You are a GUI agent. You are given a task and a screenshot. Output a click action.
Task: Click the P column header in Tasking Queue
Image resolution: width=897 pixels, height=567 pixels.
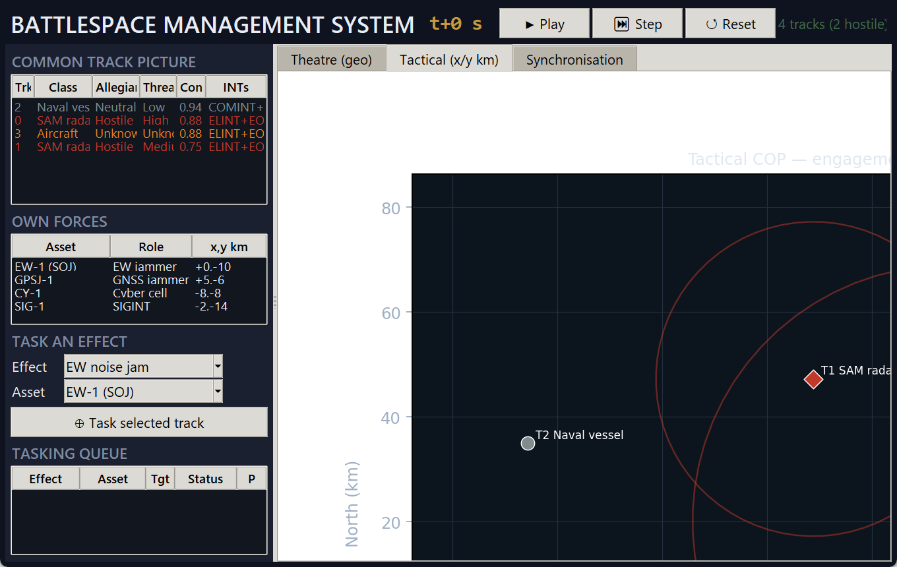click(251, 479)
